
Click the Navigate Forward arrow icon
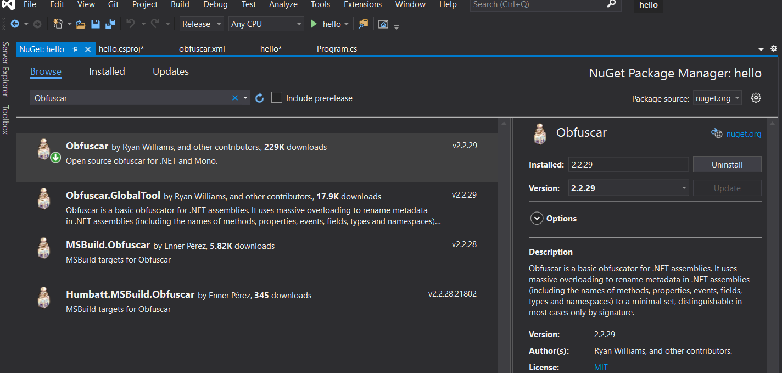(37, 24)
